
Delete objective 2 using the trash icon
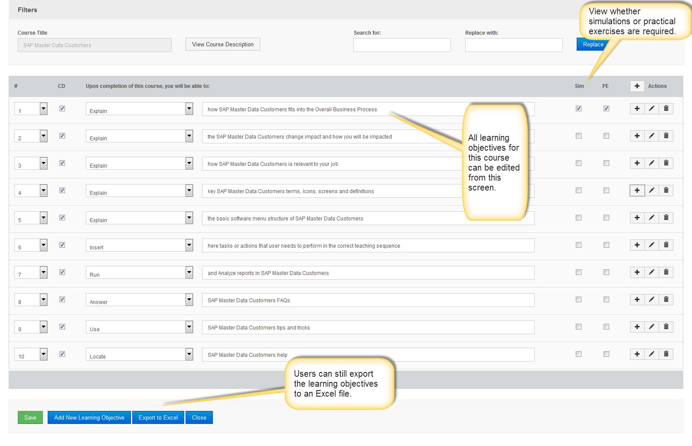666,136
